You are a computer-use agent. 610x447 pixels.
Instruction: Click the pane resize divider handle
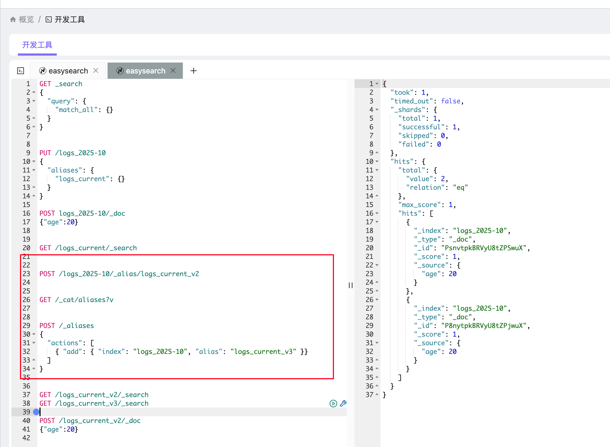pos(351,285)
